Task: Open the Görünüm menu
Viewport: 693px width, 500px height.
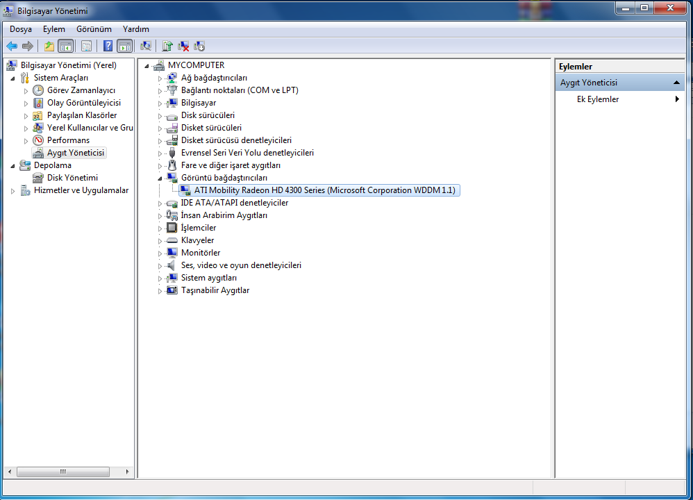Action: click(94, 29)
